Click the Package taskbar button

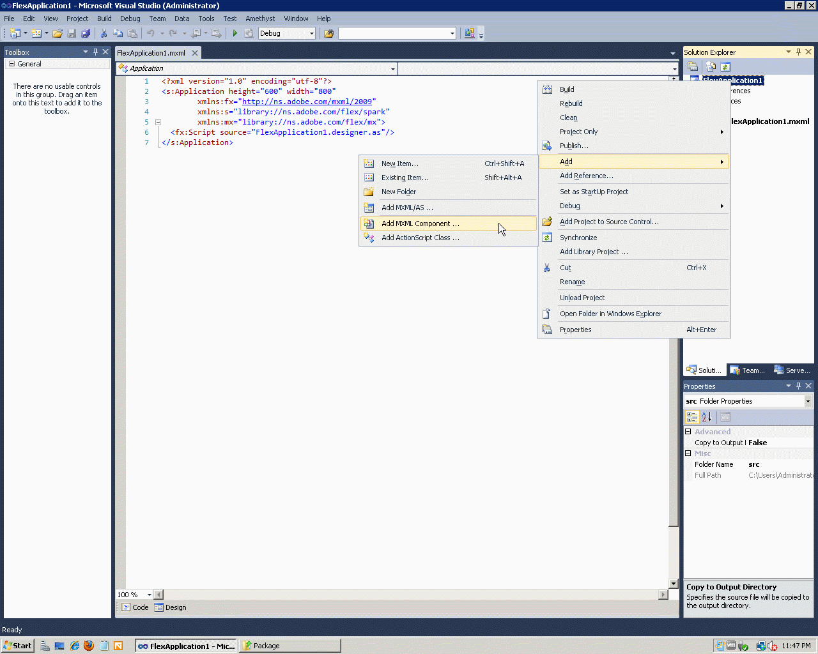point(290,646)
